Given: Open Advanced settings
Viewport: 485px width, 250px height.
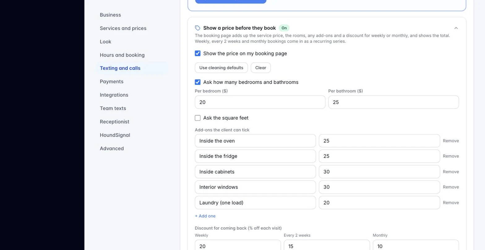Looking at the screenshot, I should tap(112, 148).
